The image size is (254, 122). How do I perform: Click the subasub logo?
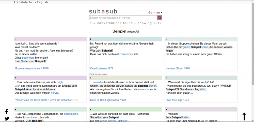(103, 11)
